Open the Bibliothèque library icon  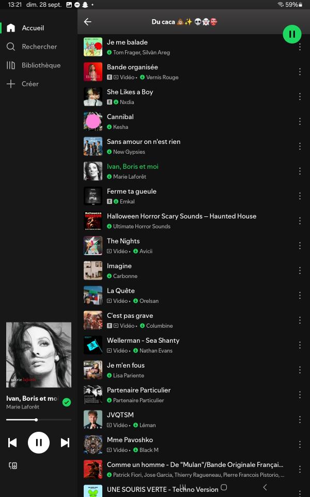11,65
